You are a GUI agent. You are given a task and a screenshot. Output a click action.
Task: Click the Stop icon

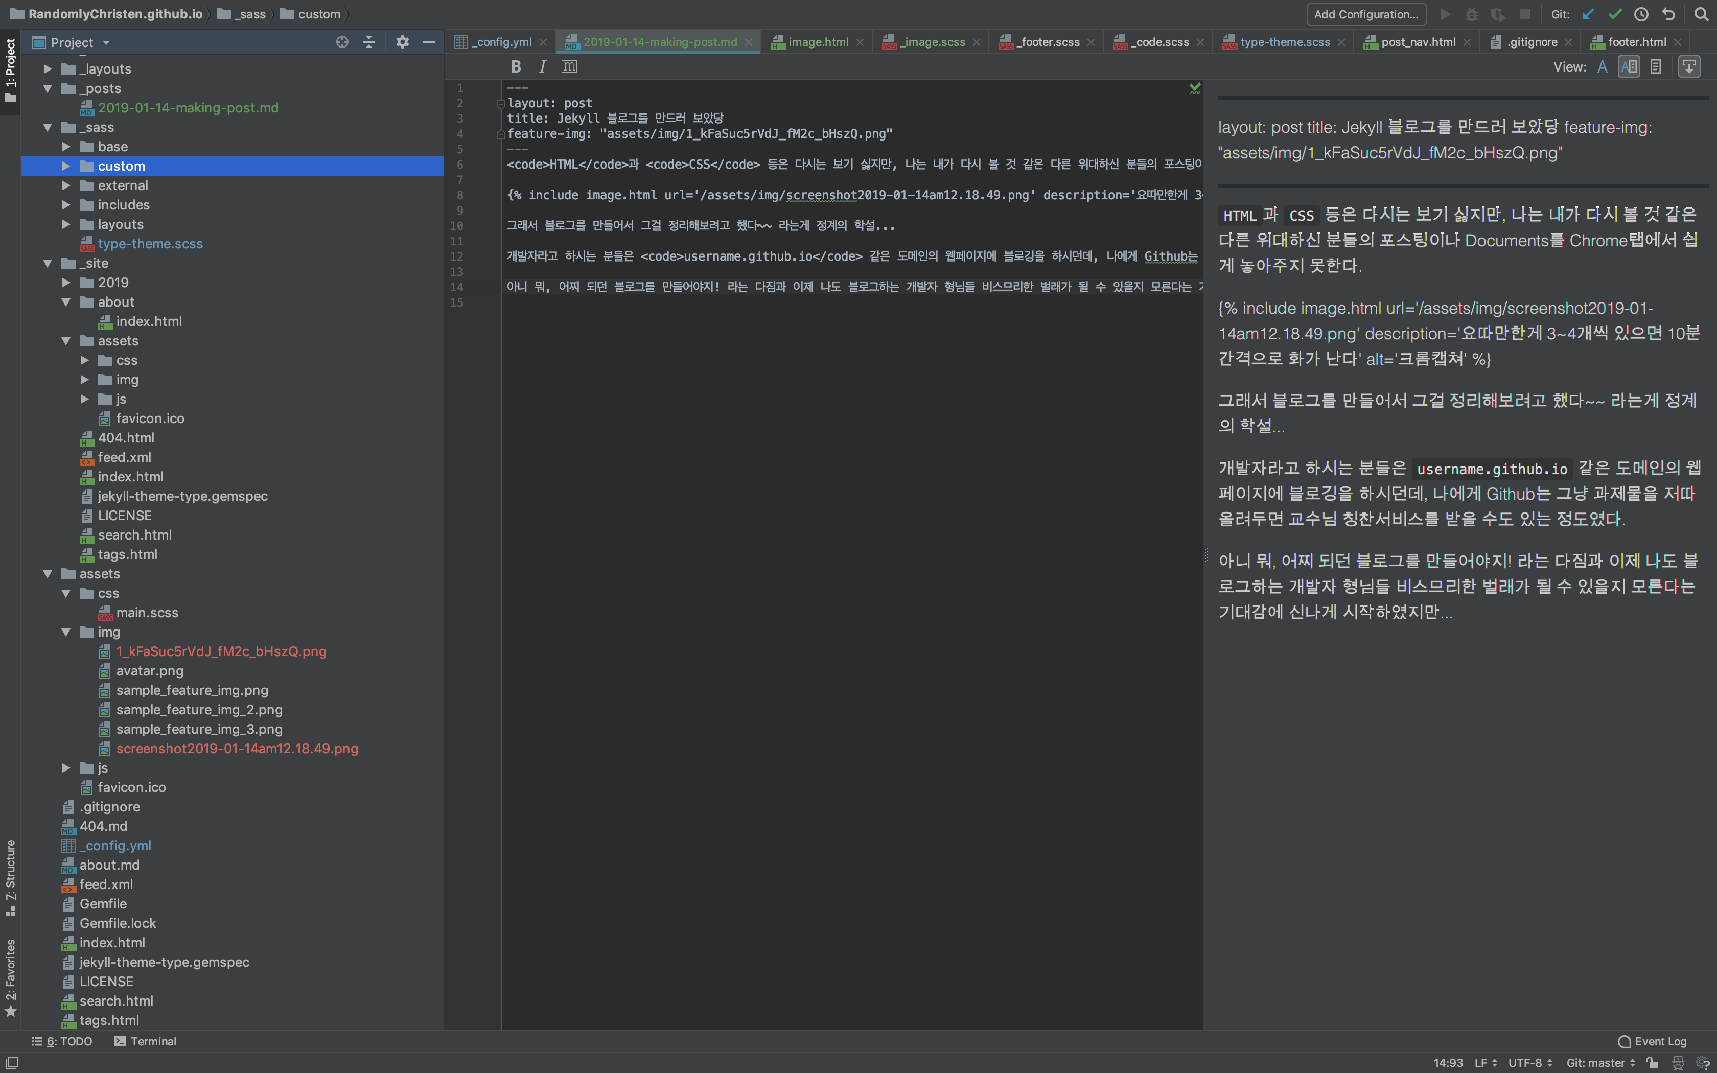tap(1525, 14)
